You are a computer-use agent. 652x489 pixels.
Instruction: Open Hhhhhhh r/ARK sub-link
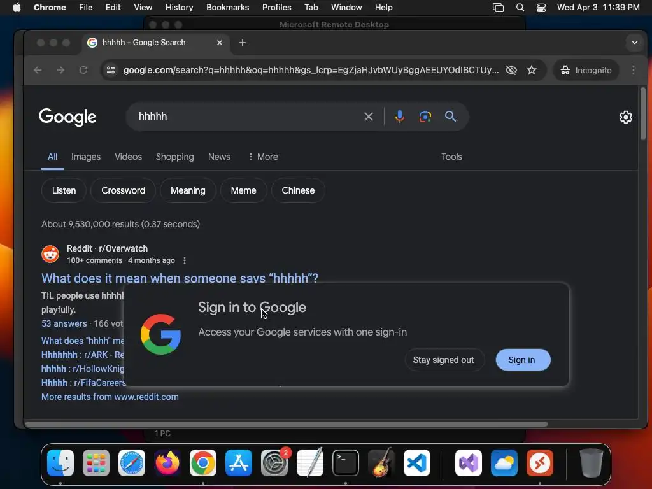point(82,355)
